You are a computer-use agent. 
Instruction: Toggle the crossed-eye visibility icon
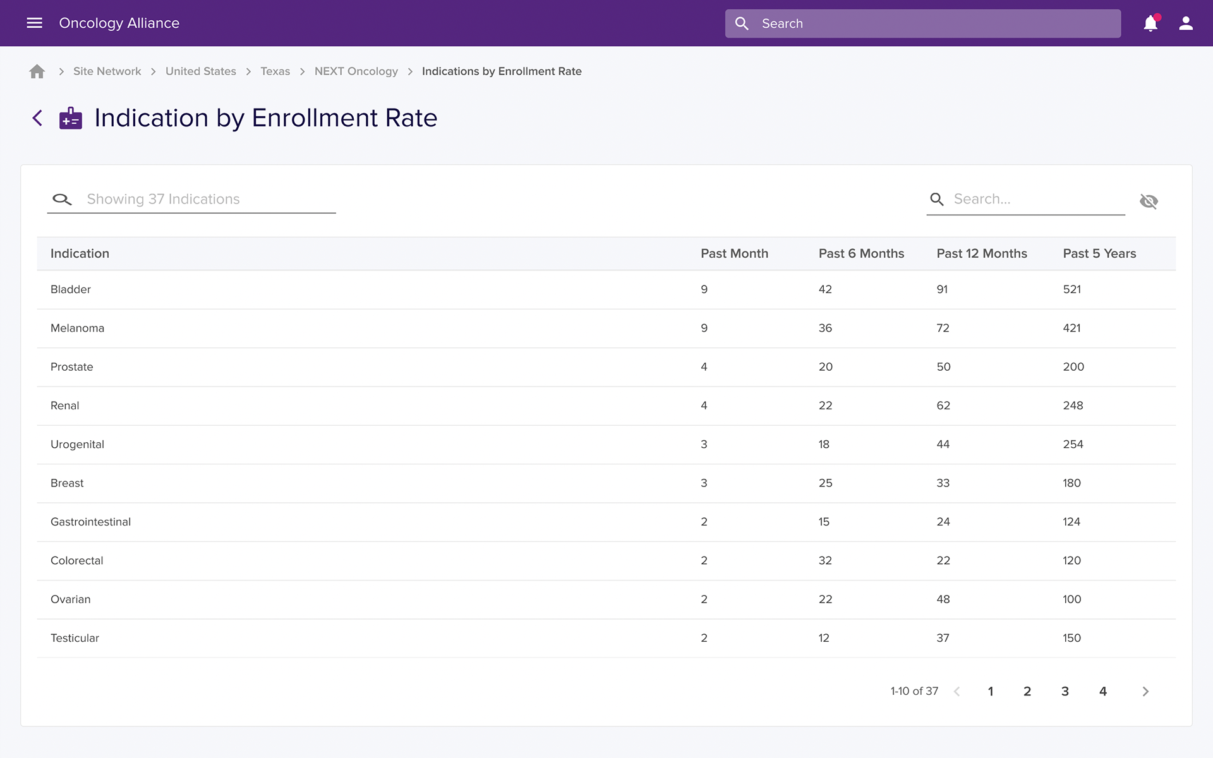point(1149,201)
